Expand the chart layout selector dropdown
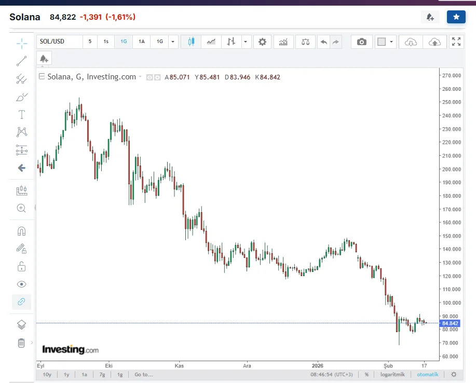Viewport: 476px width, 383px height. coord(391,42)
